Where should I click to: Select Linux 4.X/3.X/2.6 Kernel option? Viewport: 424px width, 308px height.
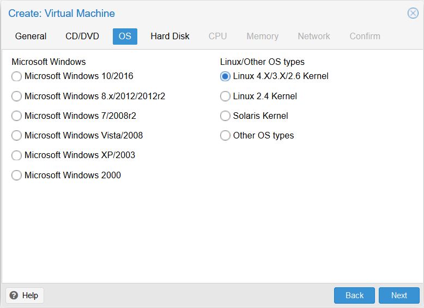click(225, 76)
